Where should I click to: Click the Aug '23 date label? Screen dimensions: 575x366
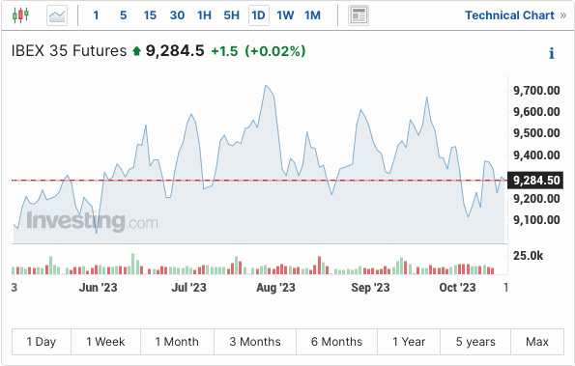pos(275,287)
